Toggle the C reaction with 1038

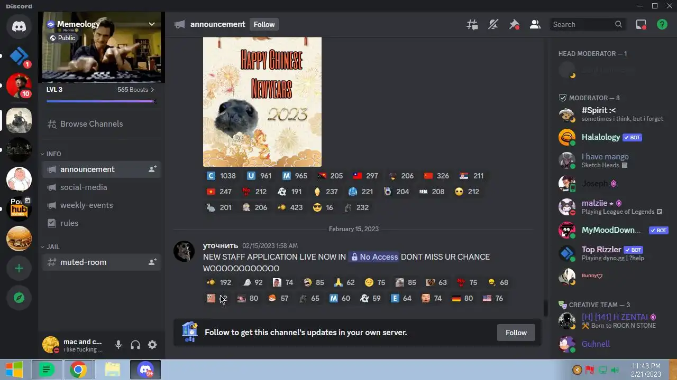pos(222,176)
